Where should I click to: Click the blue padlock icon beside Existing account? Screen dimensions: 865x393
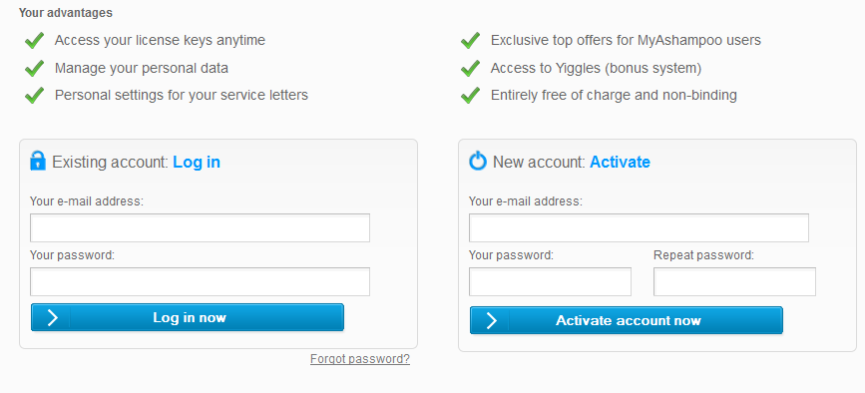pos(38,161)
